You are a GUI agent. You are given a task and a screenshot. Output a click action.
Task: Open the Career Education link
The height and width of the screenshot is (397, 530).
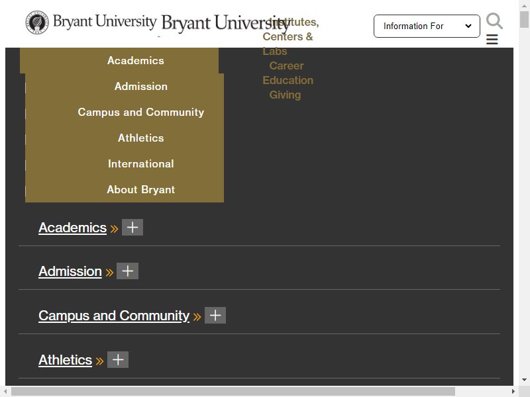point(288,73)
